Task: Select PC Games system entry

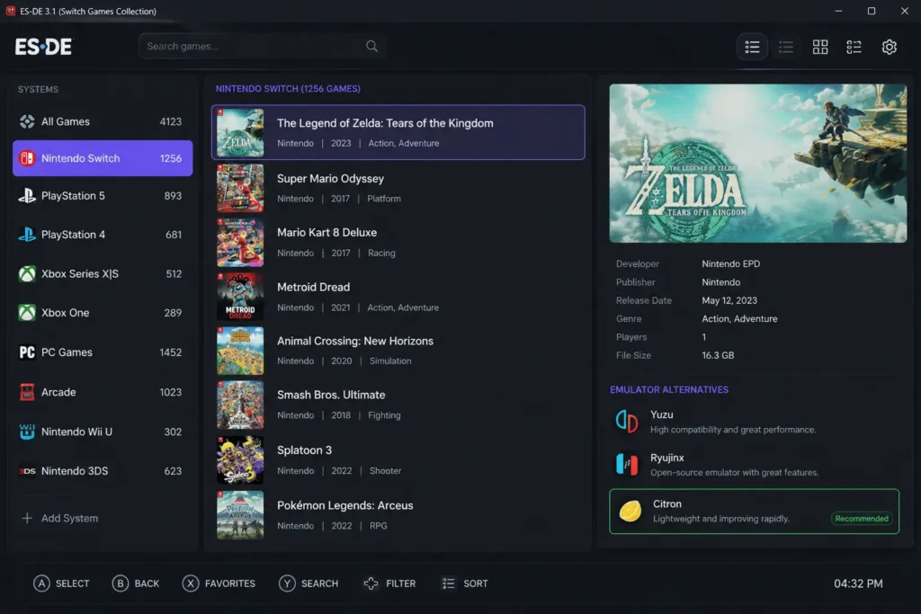Action: pos(103,352)
